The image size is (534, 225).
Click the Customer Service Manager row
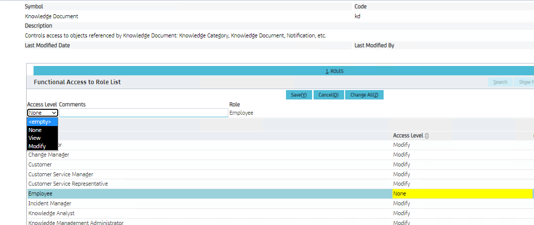pos(61,174)
